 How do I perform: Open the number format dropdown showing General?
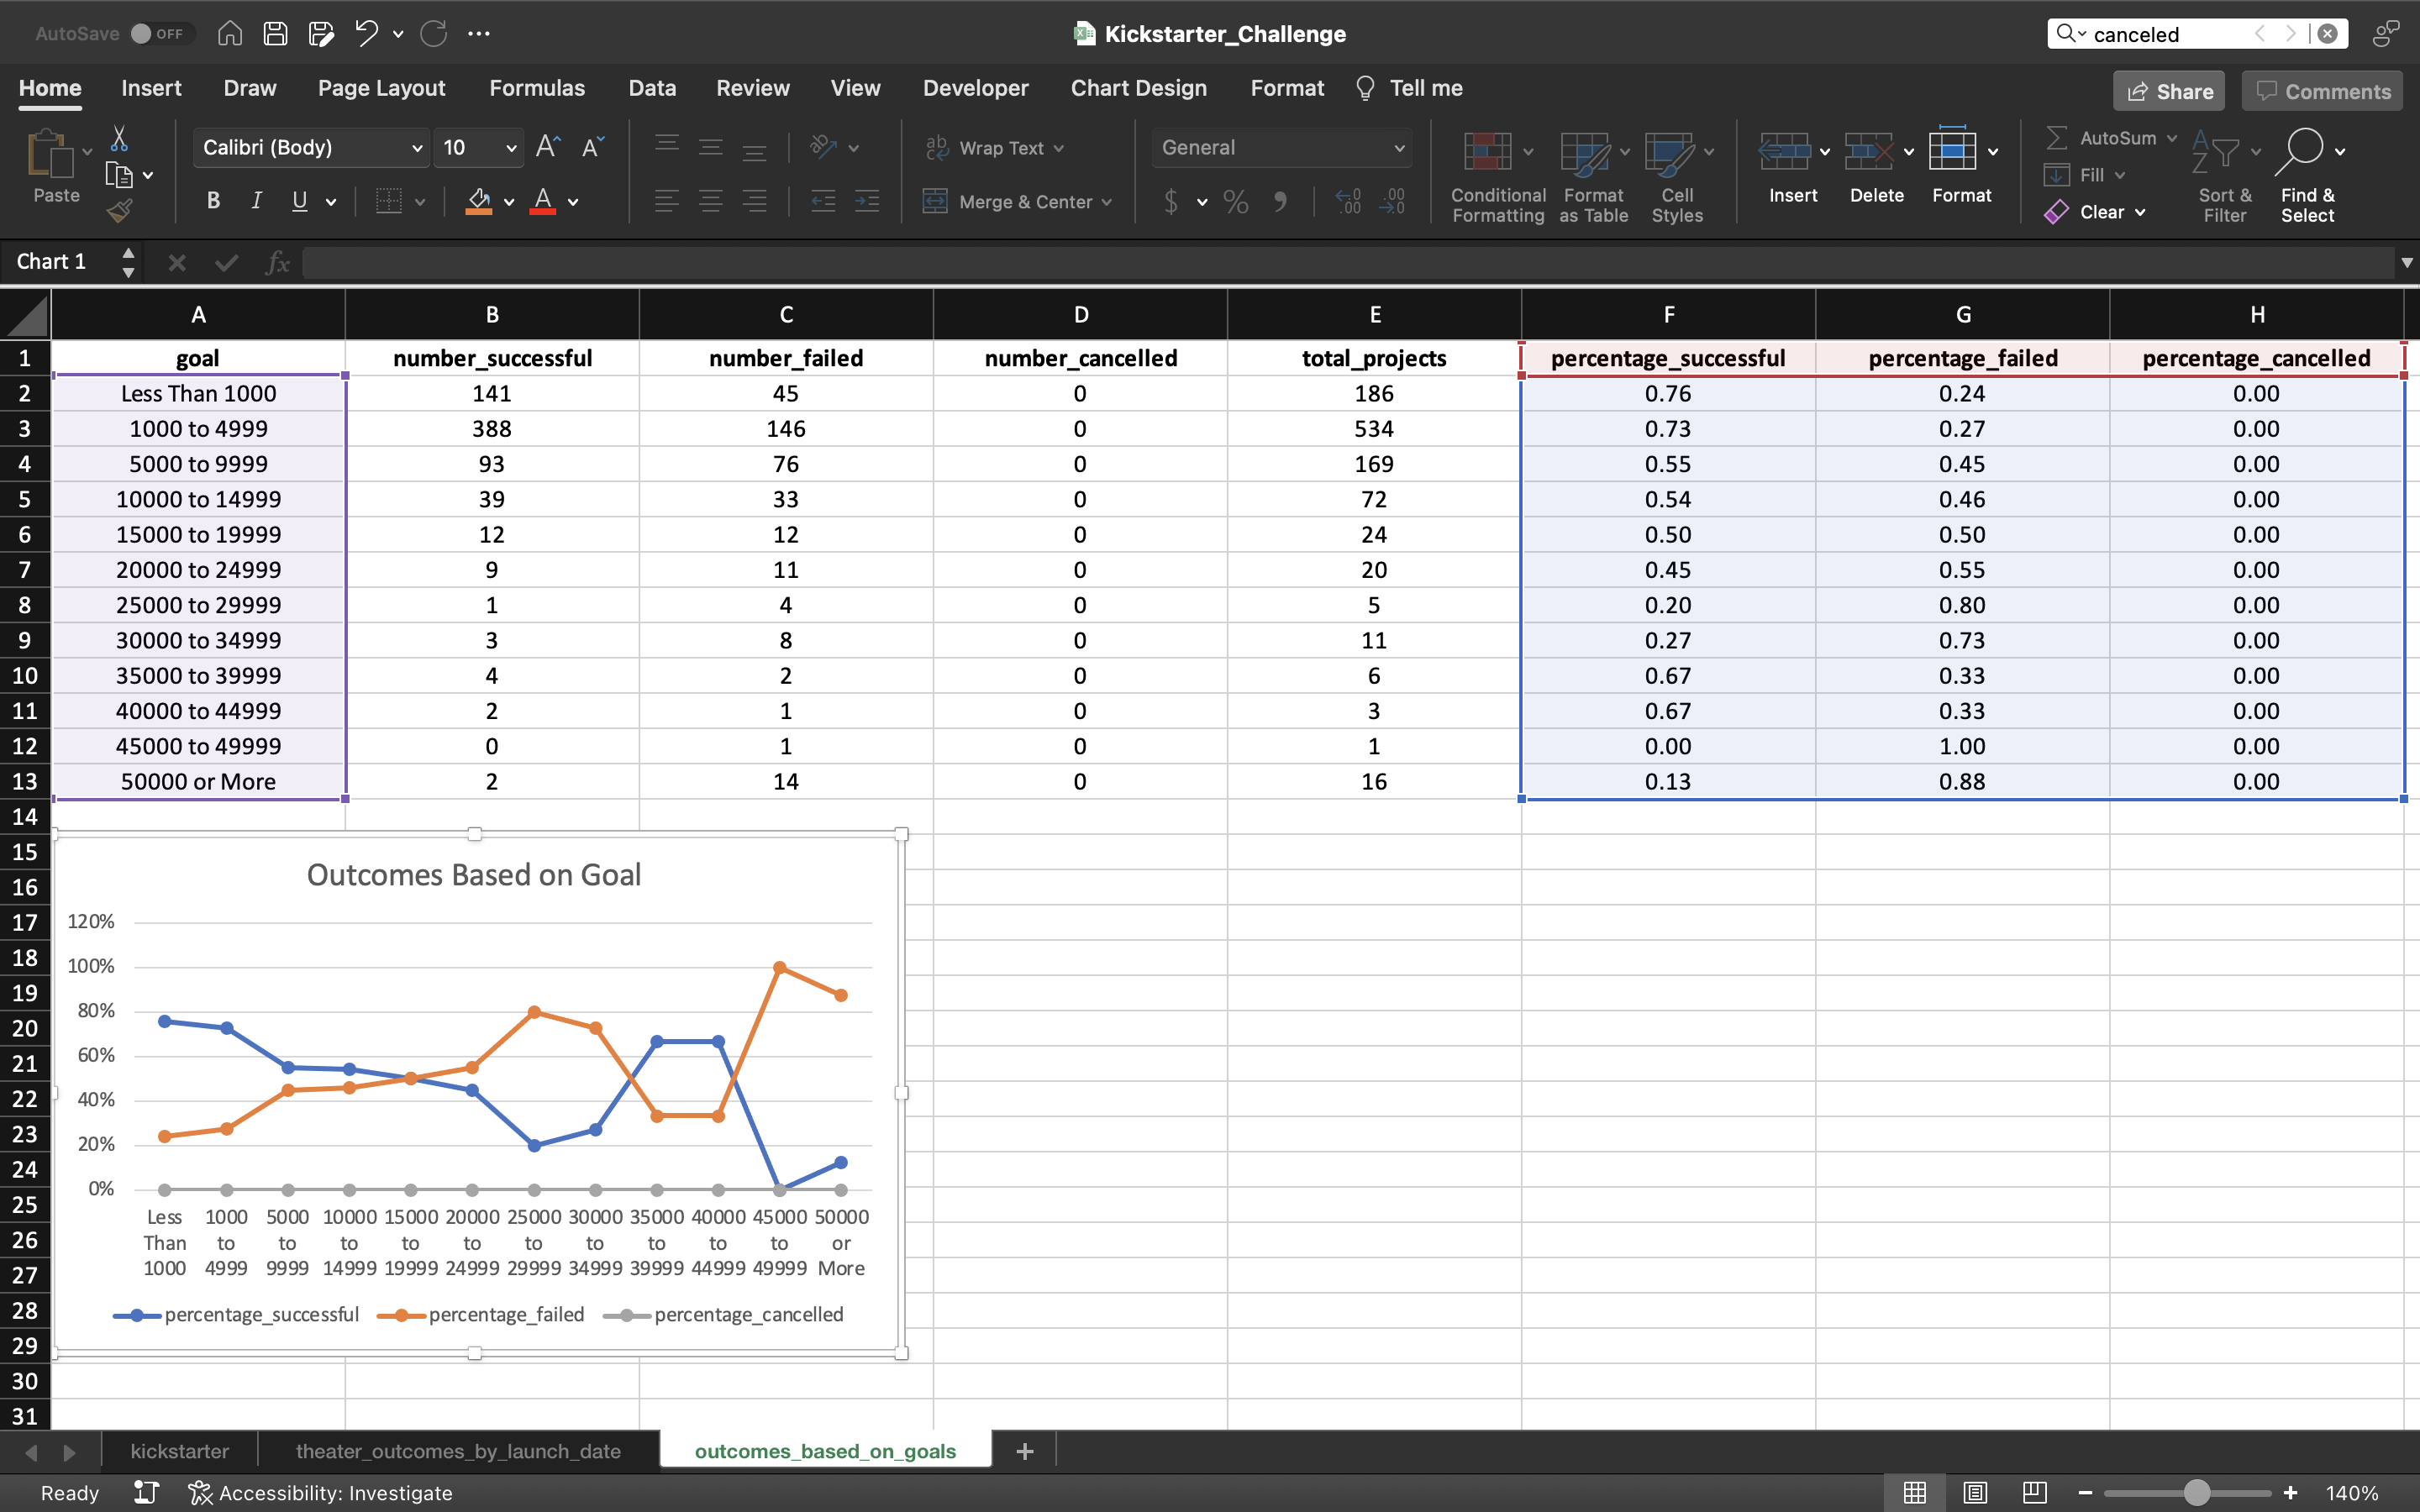tap(1399, 147)
